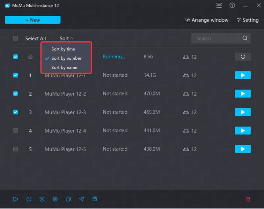Click the batch start play icon in bottom toolbar

tap(15, 199)
